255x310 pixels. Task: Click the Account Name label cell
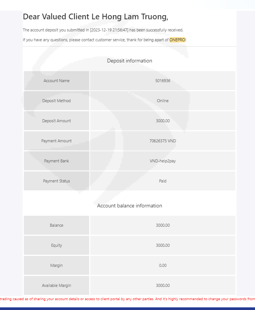[x=57, y=81]
